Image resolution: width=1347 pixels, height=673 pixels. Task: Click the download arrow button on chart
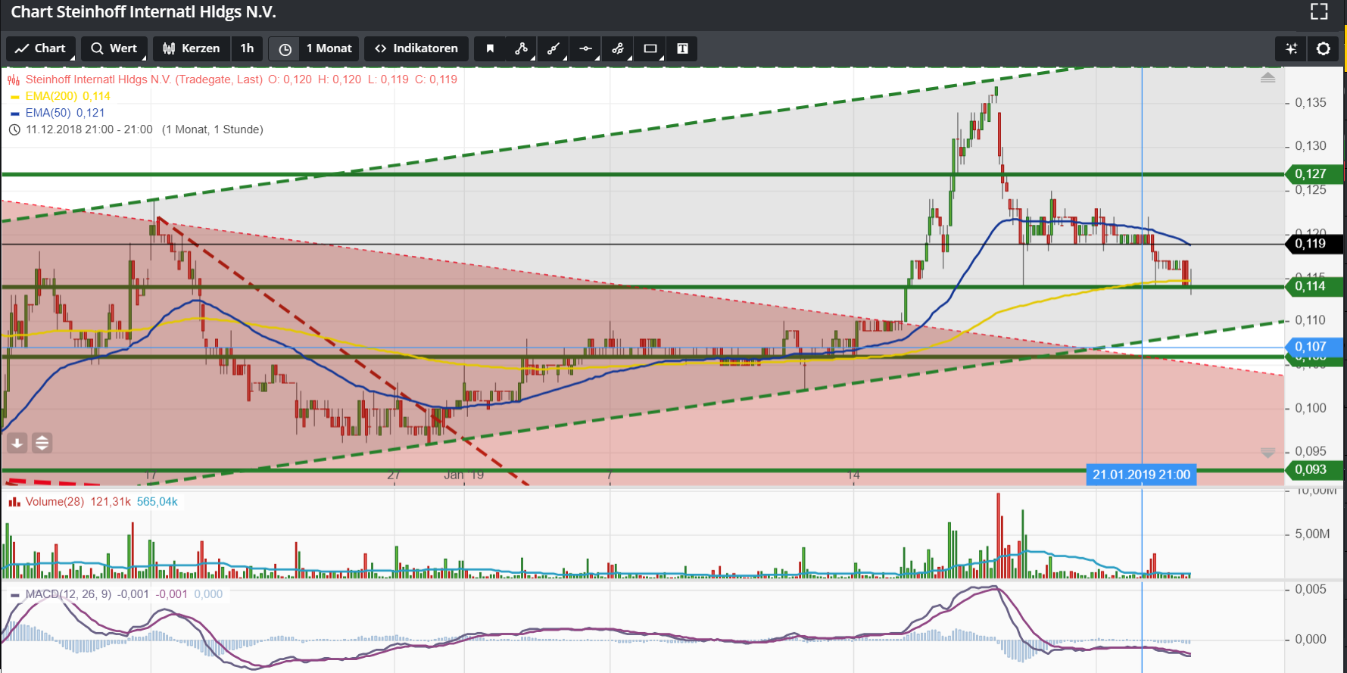[x=17, y=443]
